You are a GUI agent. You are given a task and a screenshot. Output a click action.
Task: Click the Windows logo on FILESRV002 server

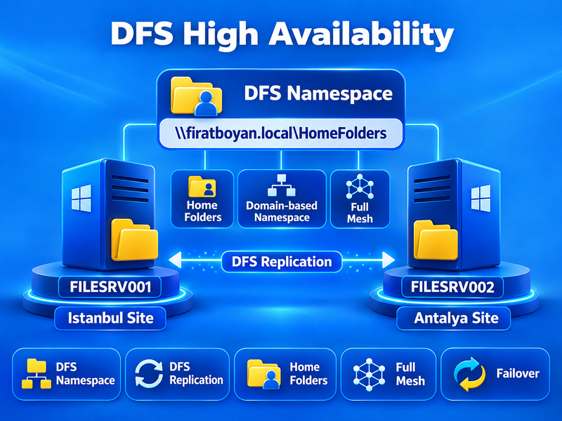pyautogui.click(x=481, y=198)
